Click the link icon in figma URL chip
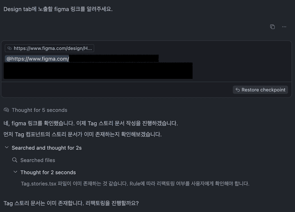 tap(9, 48)
